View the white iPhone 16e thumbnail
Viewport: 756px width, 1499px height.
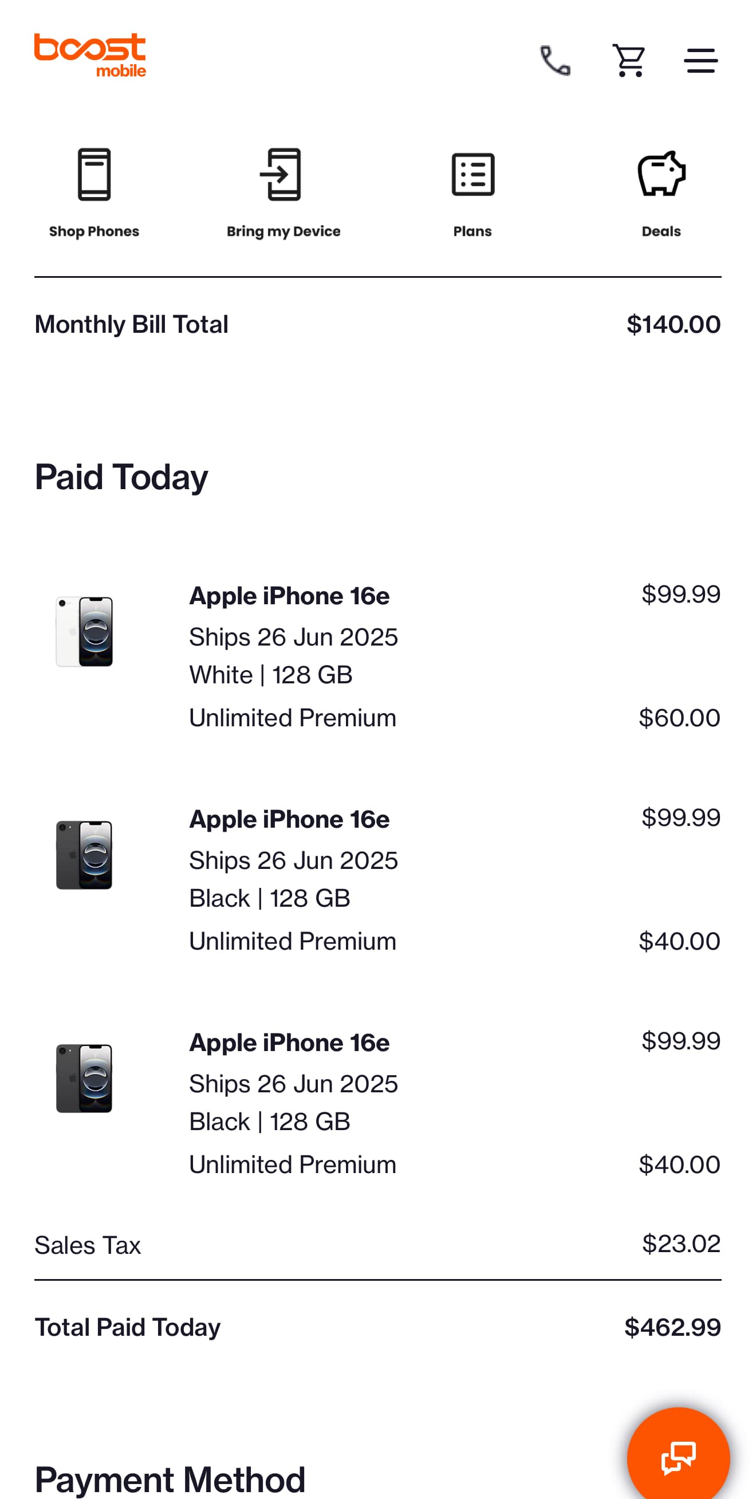click(x=84, y=631)
